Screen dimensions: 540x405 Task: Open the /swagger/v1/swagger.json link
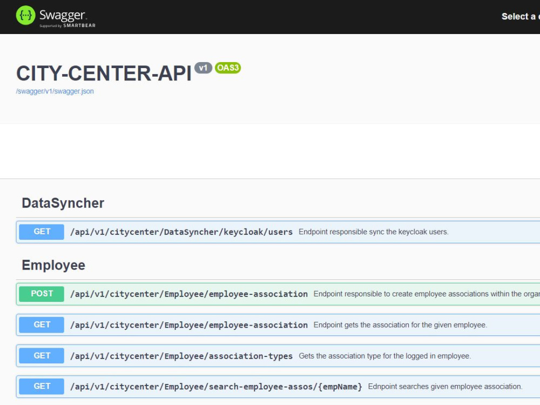(55, 91)
